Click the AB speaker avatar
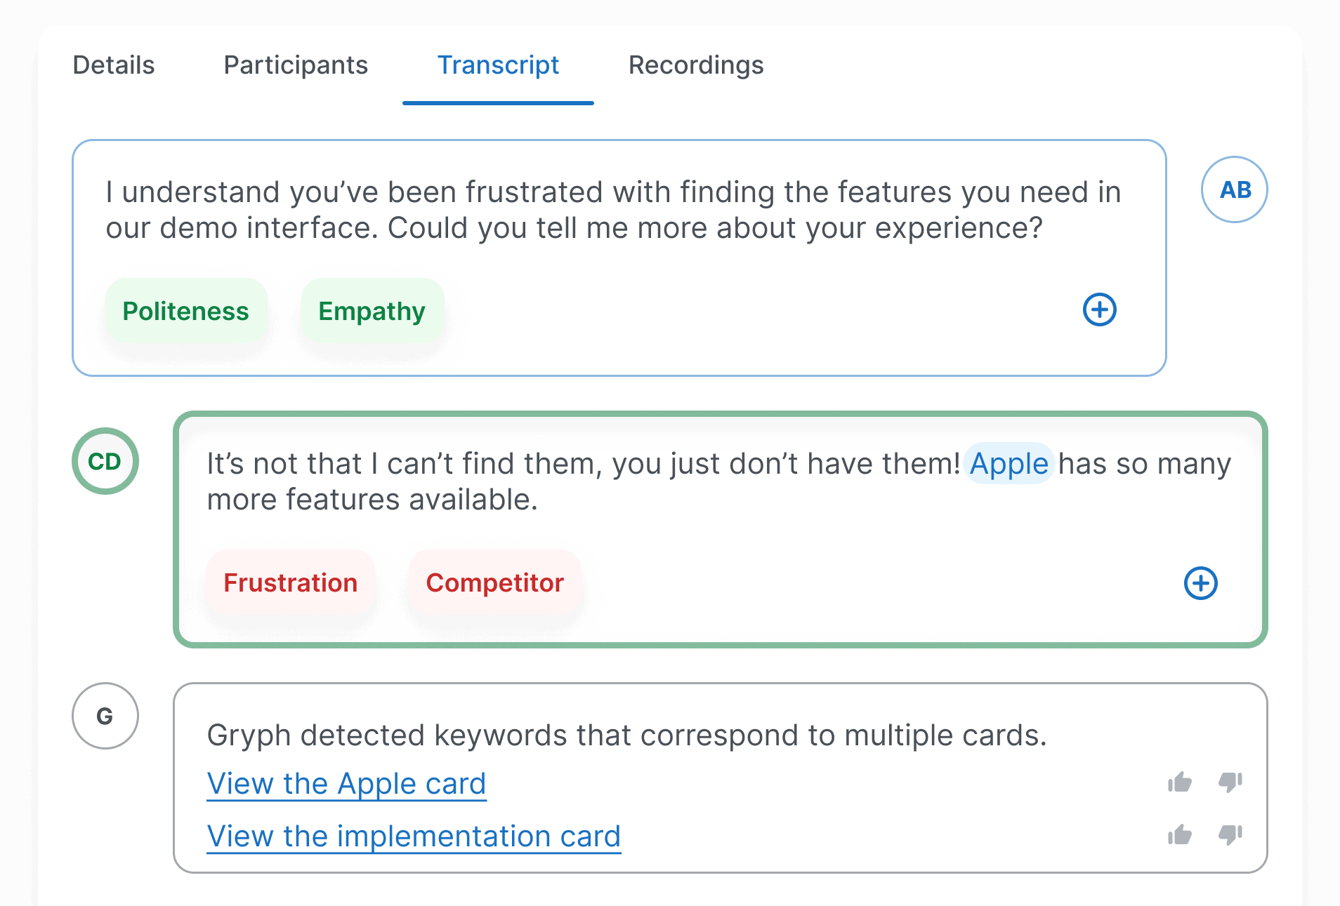 (1234, 189)
